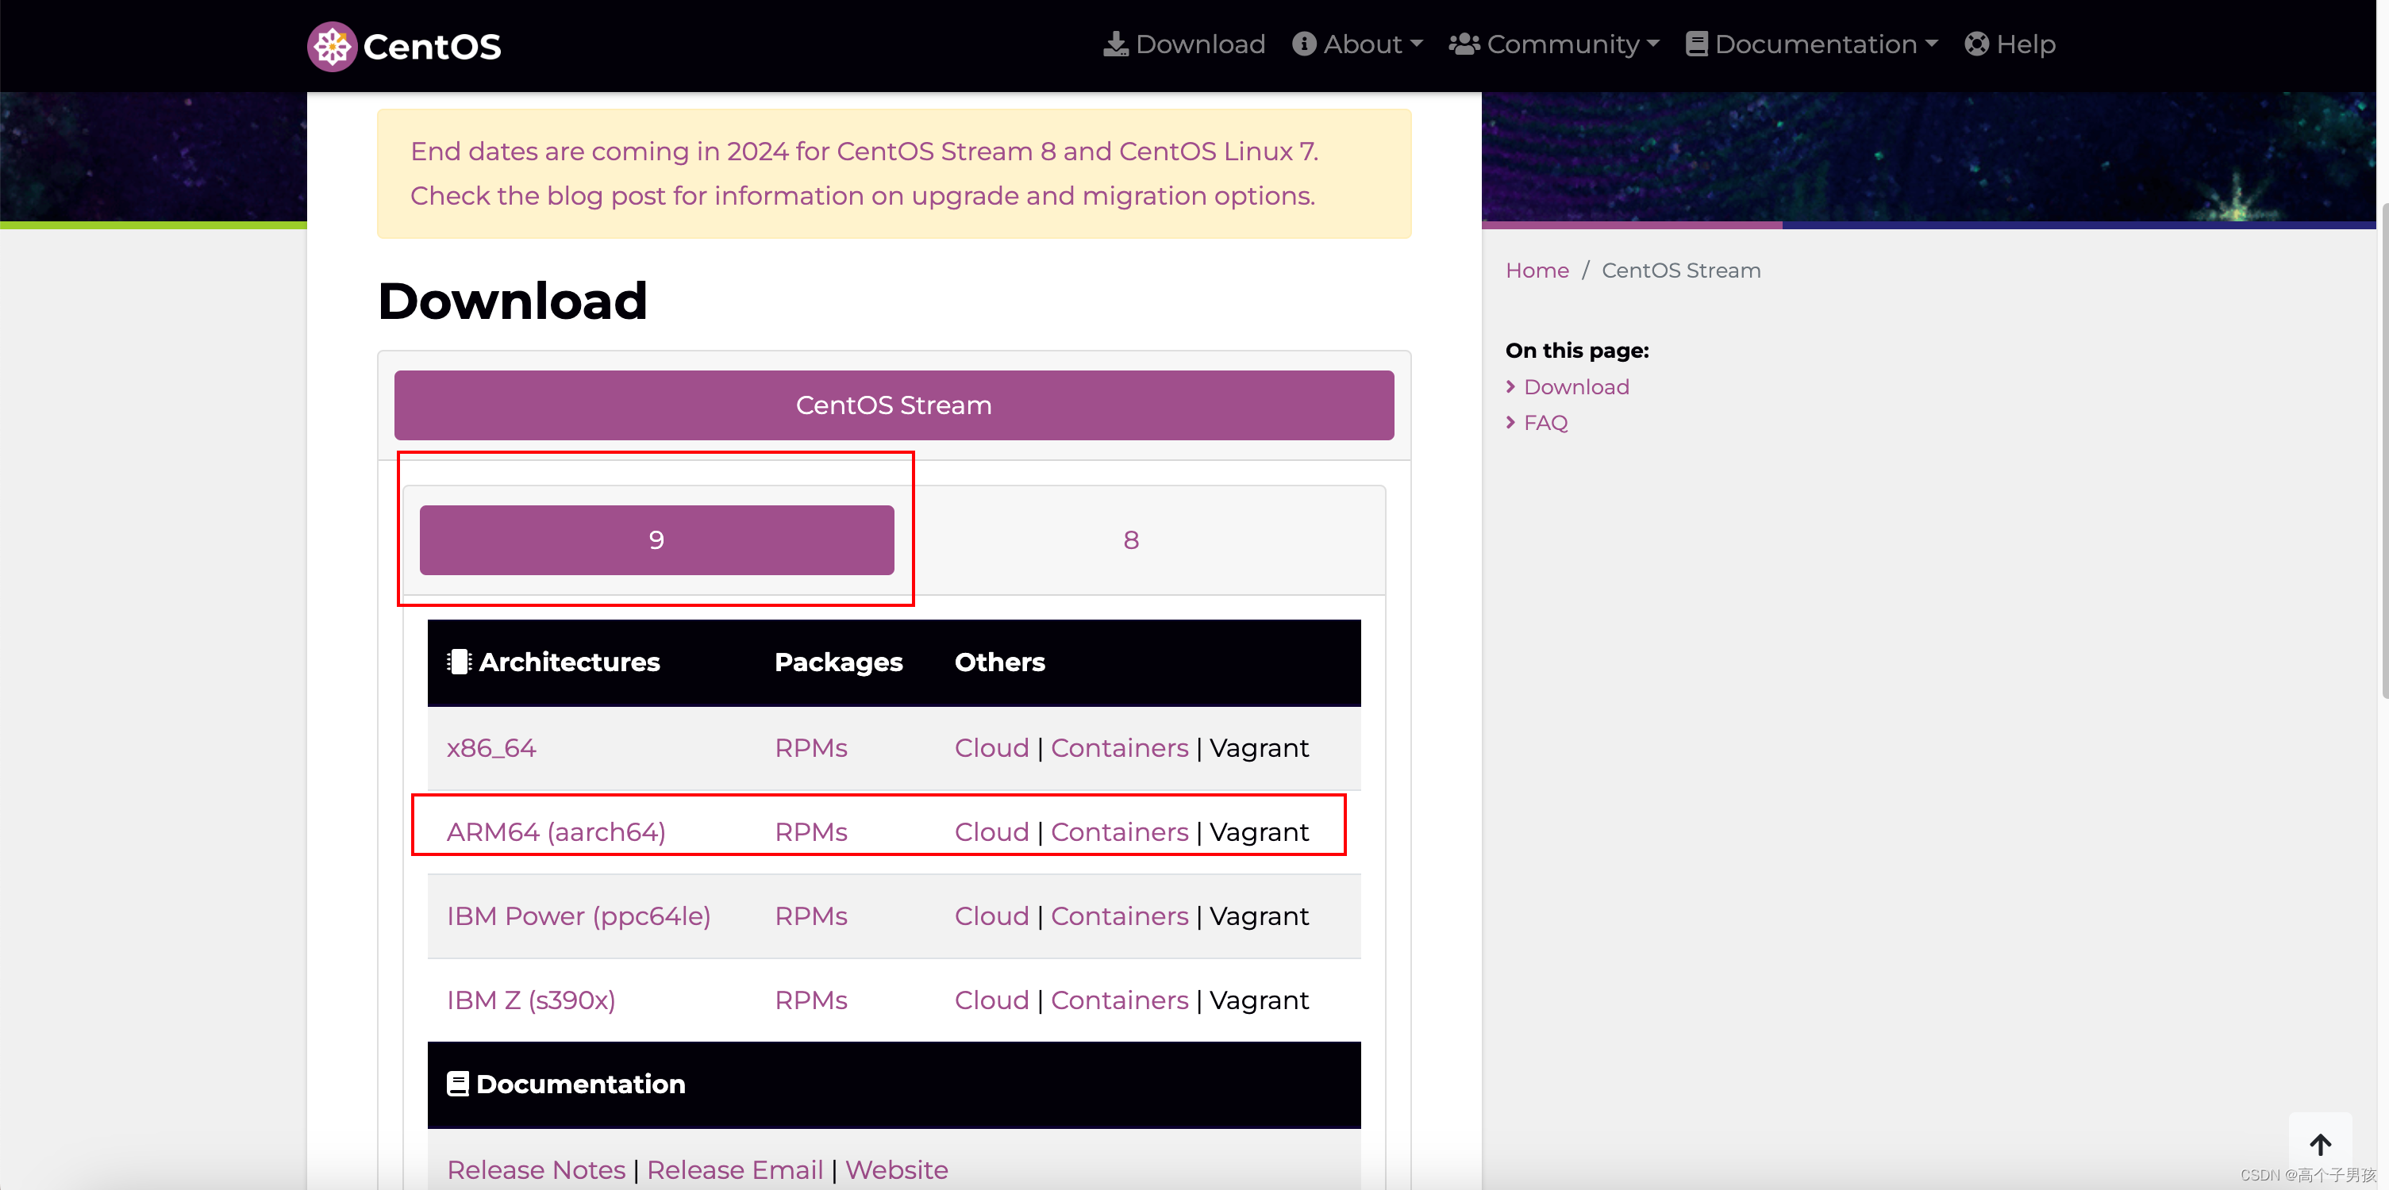The height and width of the screenshot is (1190, 2389).
Task: Select the version 9 tab
Action: coord(656,540)
